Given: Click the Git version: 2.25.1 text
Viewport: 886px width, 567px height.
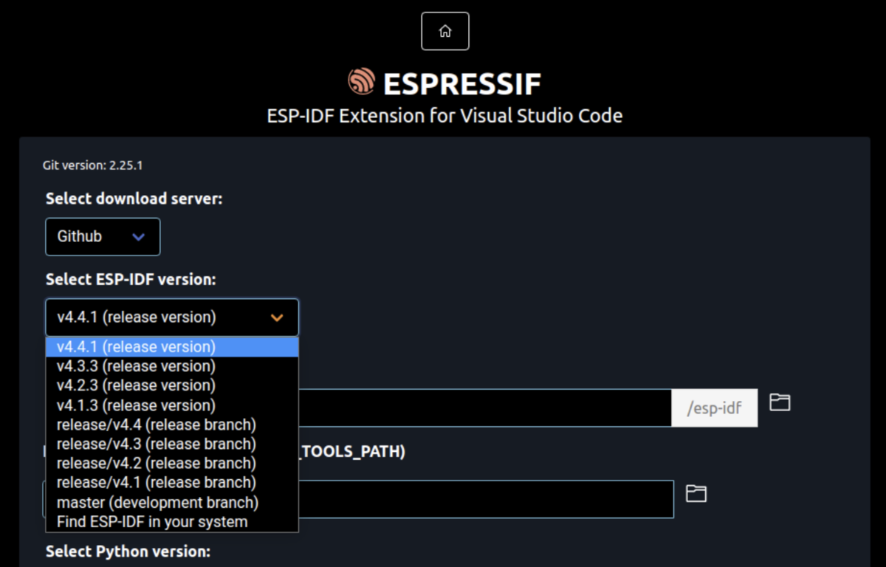Looking at the screenshot, I should point(92,165).
